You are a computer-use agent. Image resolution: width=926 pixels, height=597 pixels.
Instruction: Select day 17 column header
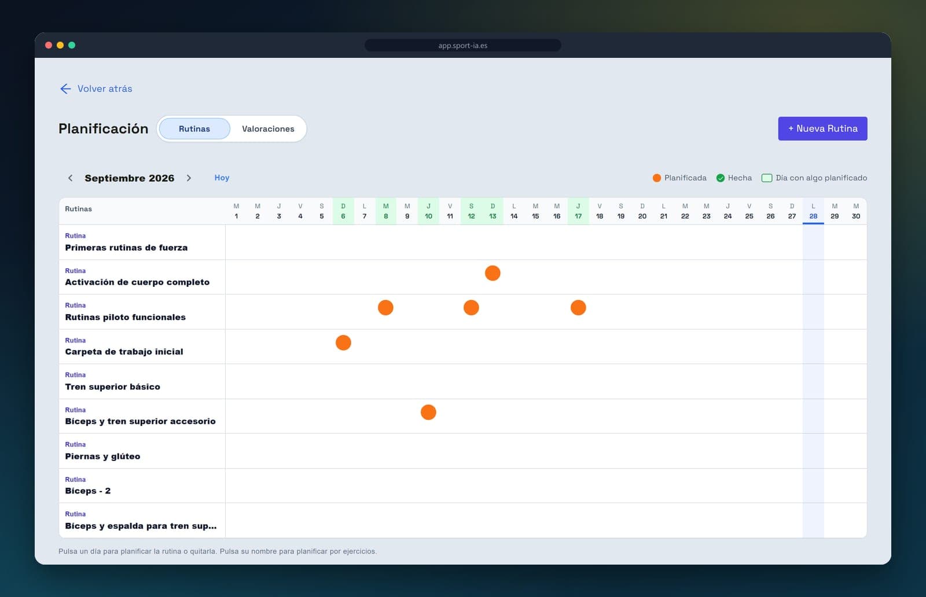pos(578,211)
